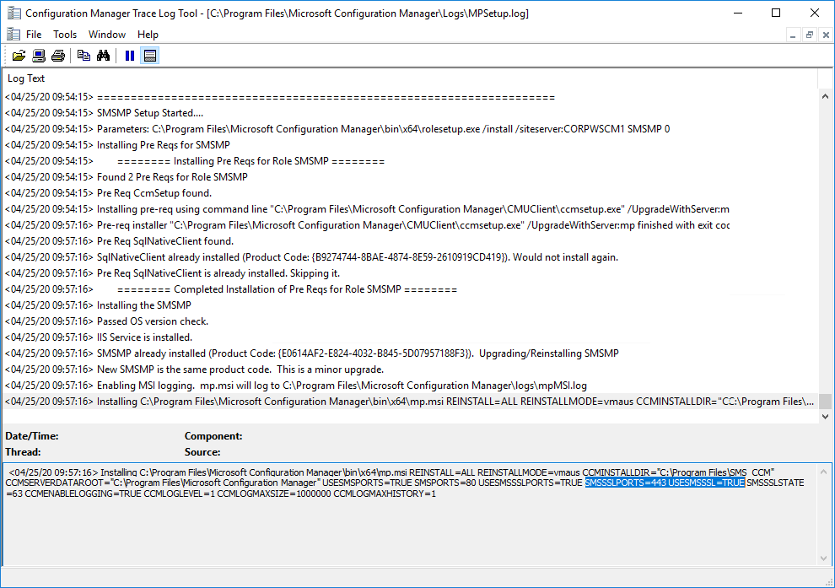Viewport: 835px width, 588px height.
Task: Open the File menu
Action: coord(34,35)
